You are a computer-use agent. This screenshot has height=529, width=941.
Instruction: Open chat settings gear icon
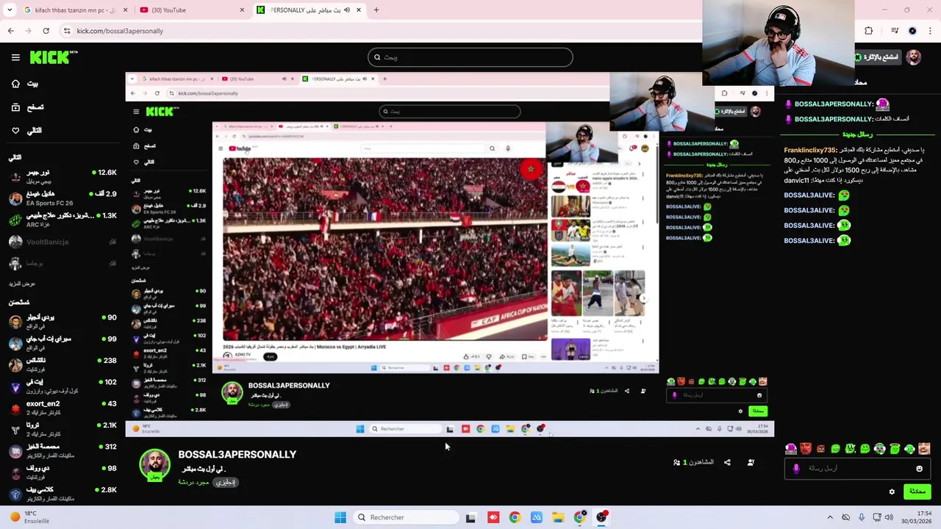pyautogui.click(x=892, y=492)
